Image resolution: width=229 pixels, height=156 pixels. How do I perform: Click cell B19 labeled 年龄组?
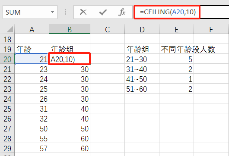[70, 49]
